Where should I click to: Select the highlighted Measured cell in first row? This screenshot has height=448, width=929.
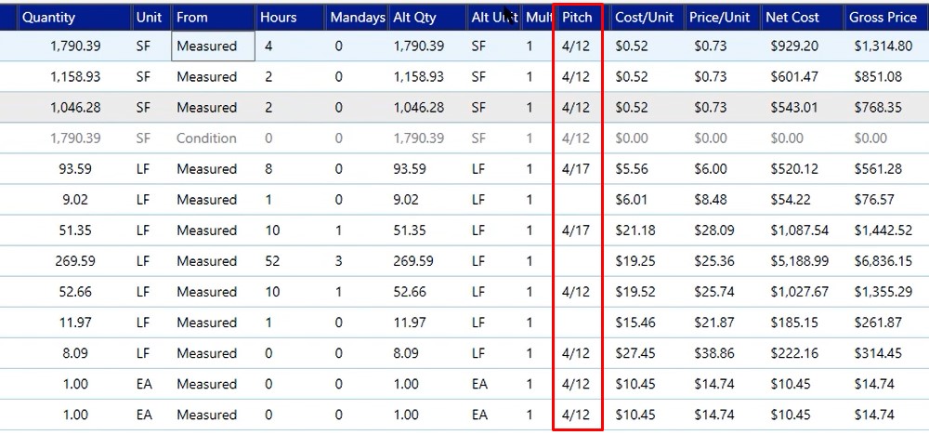click(214, 46)
